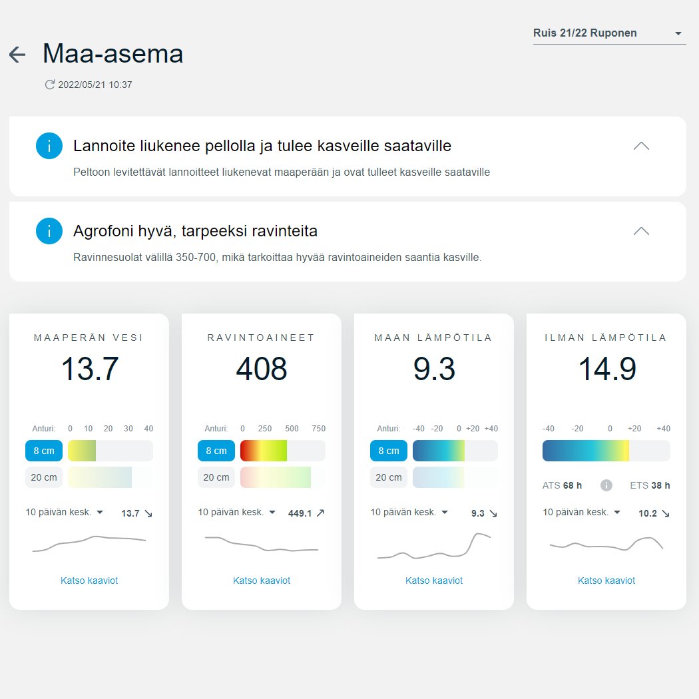Open 10 päivän kesk. dropdown in Maaperän vesi
The width and height of the screenshot is (699, 699).
point(64,512)
